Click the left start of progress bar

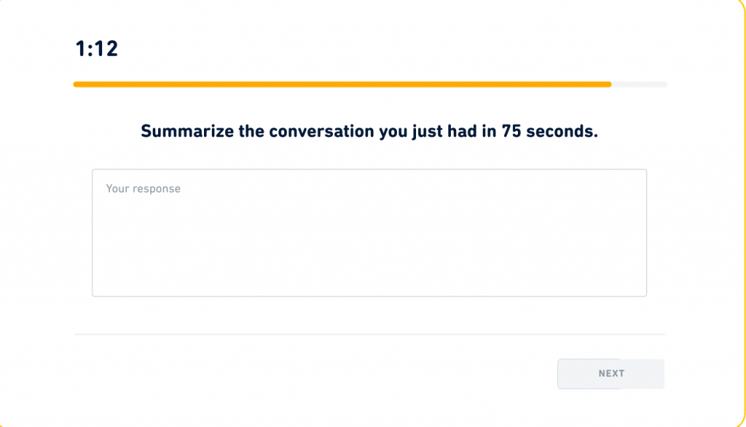[x=76, y=84]
